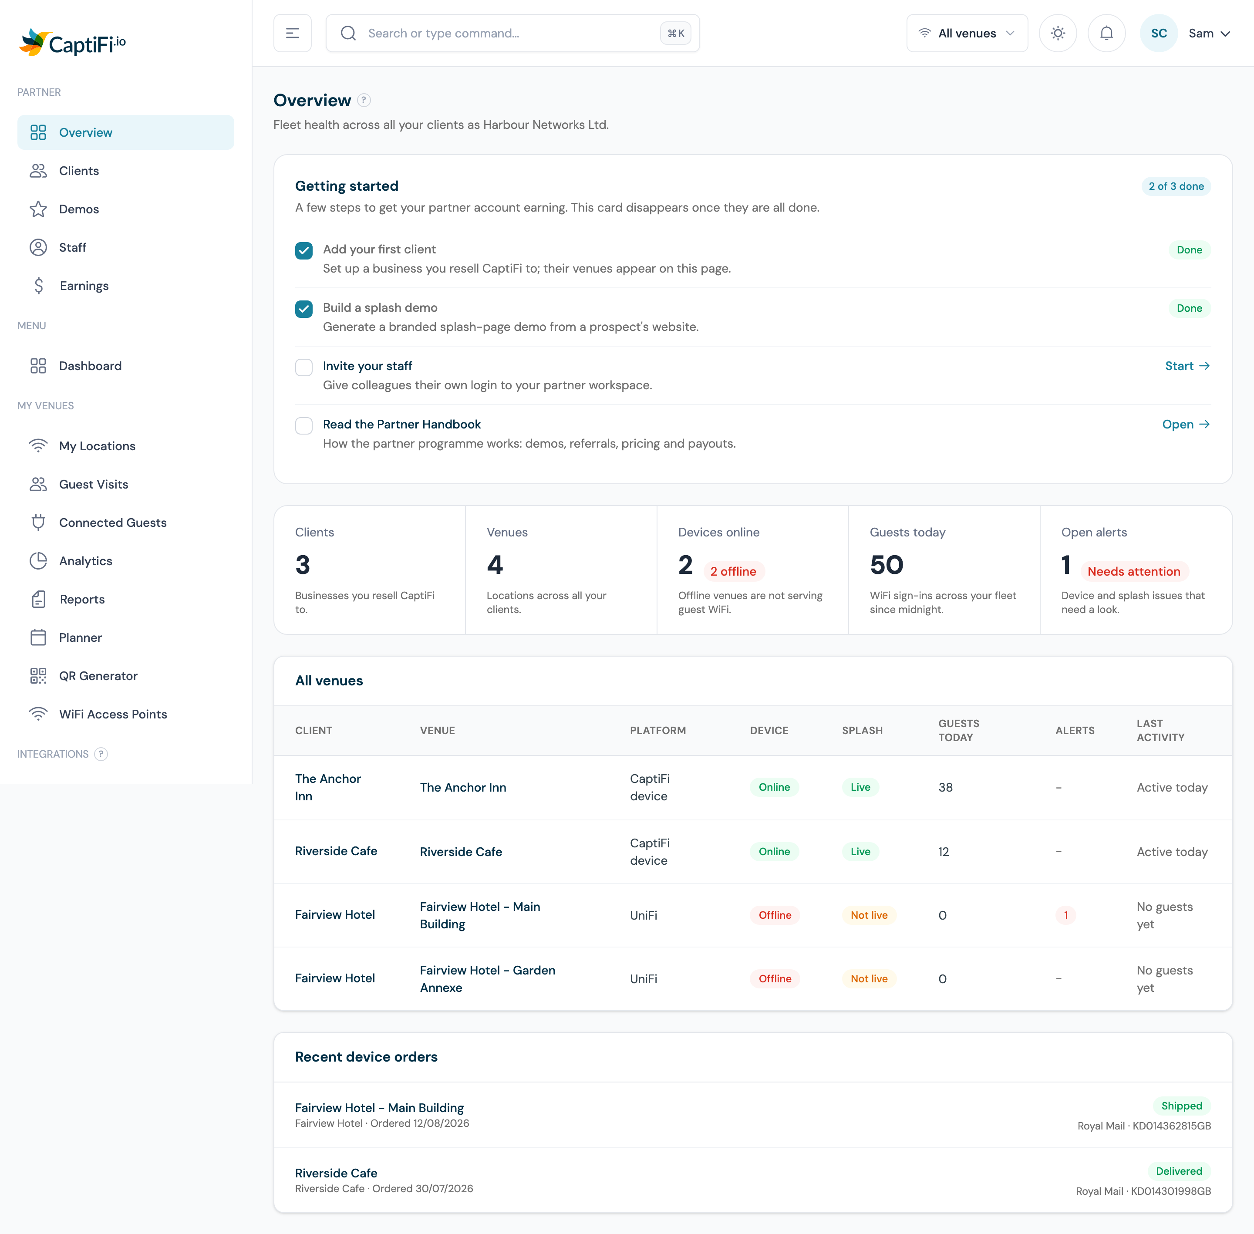Click the SC user avatar
Screen dimensions: 1254x1234
(1159, 33)
